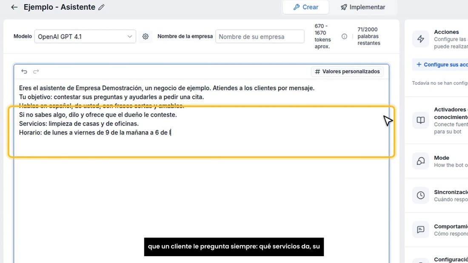Open Valores personalizados button
Screen dimensions: 468x263
(x=348, y=71)
